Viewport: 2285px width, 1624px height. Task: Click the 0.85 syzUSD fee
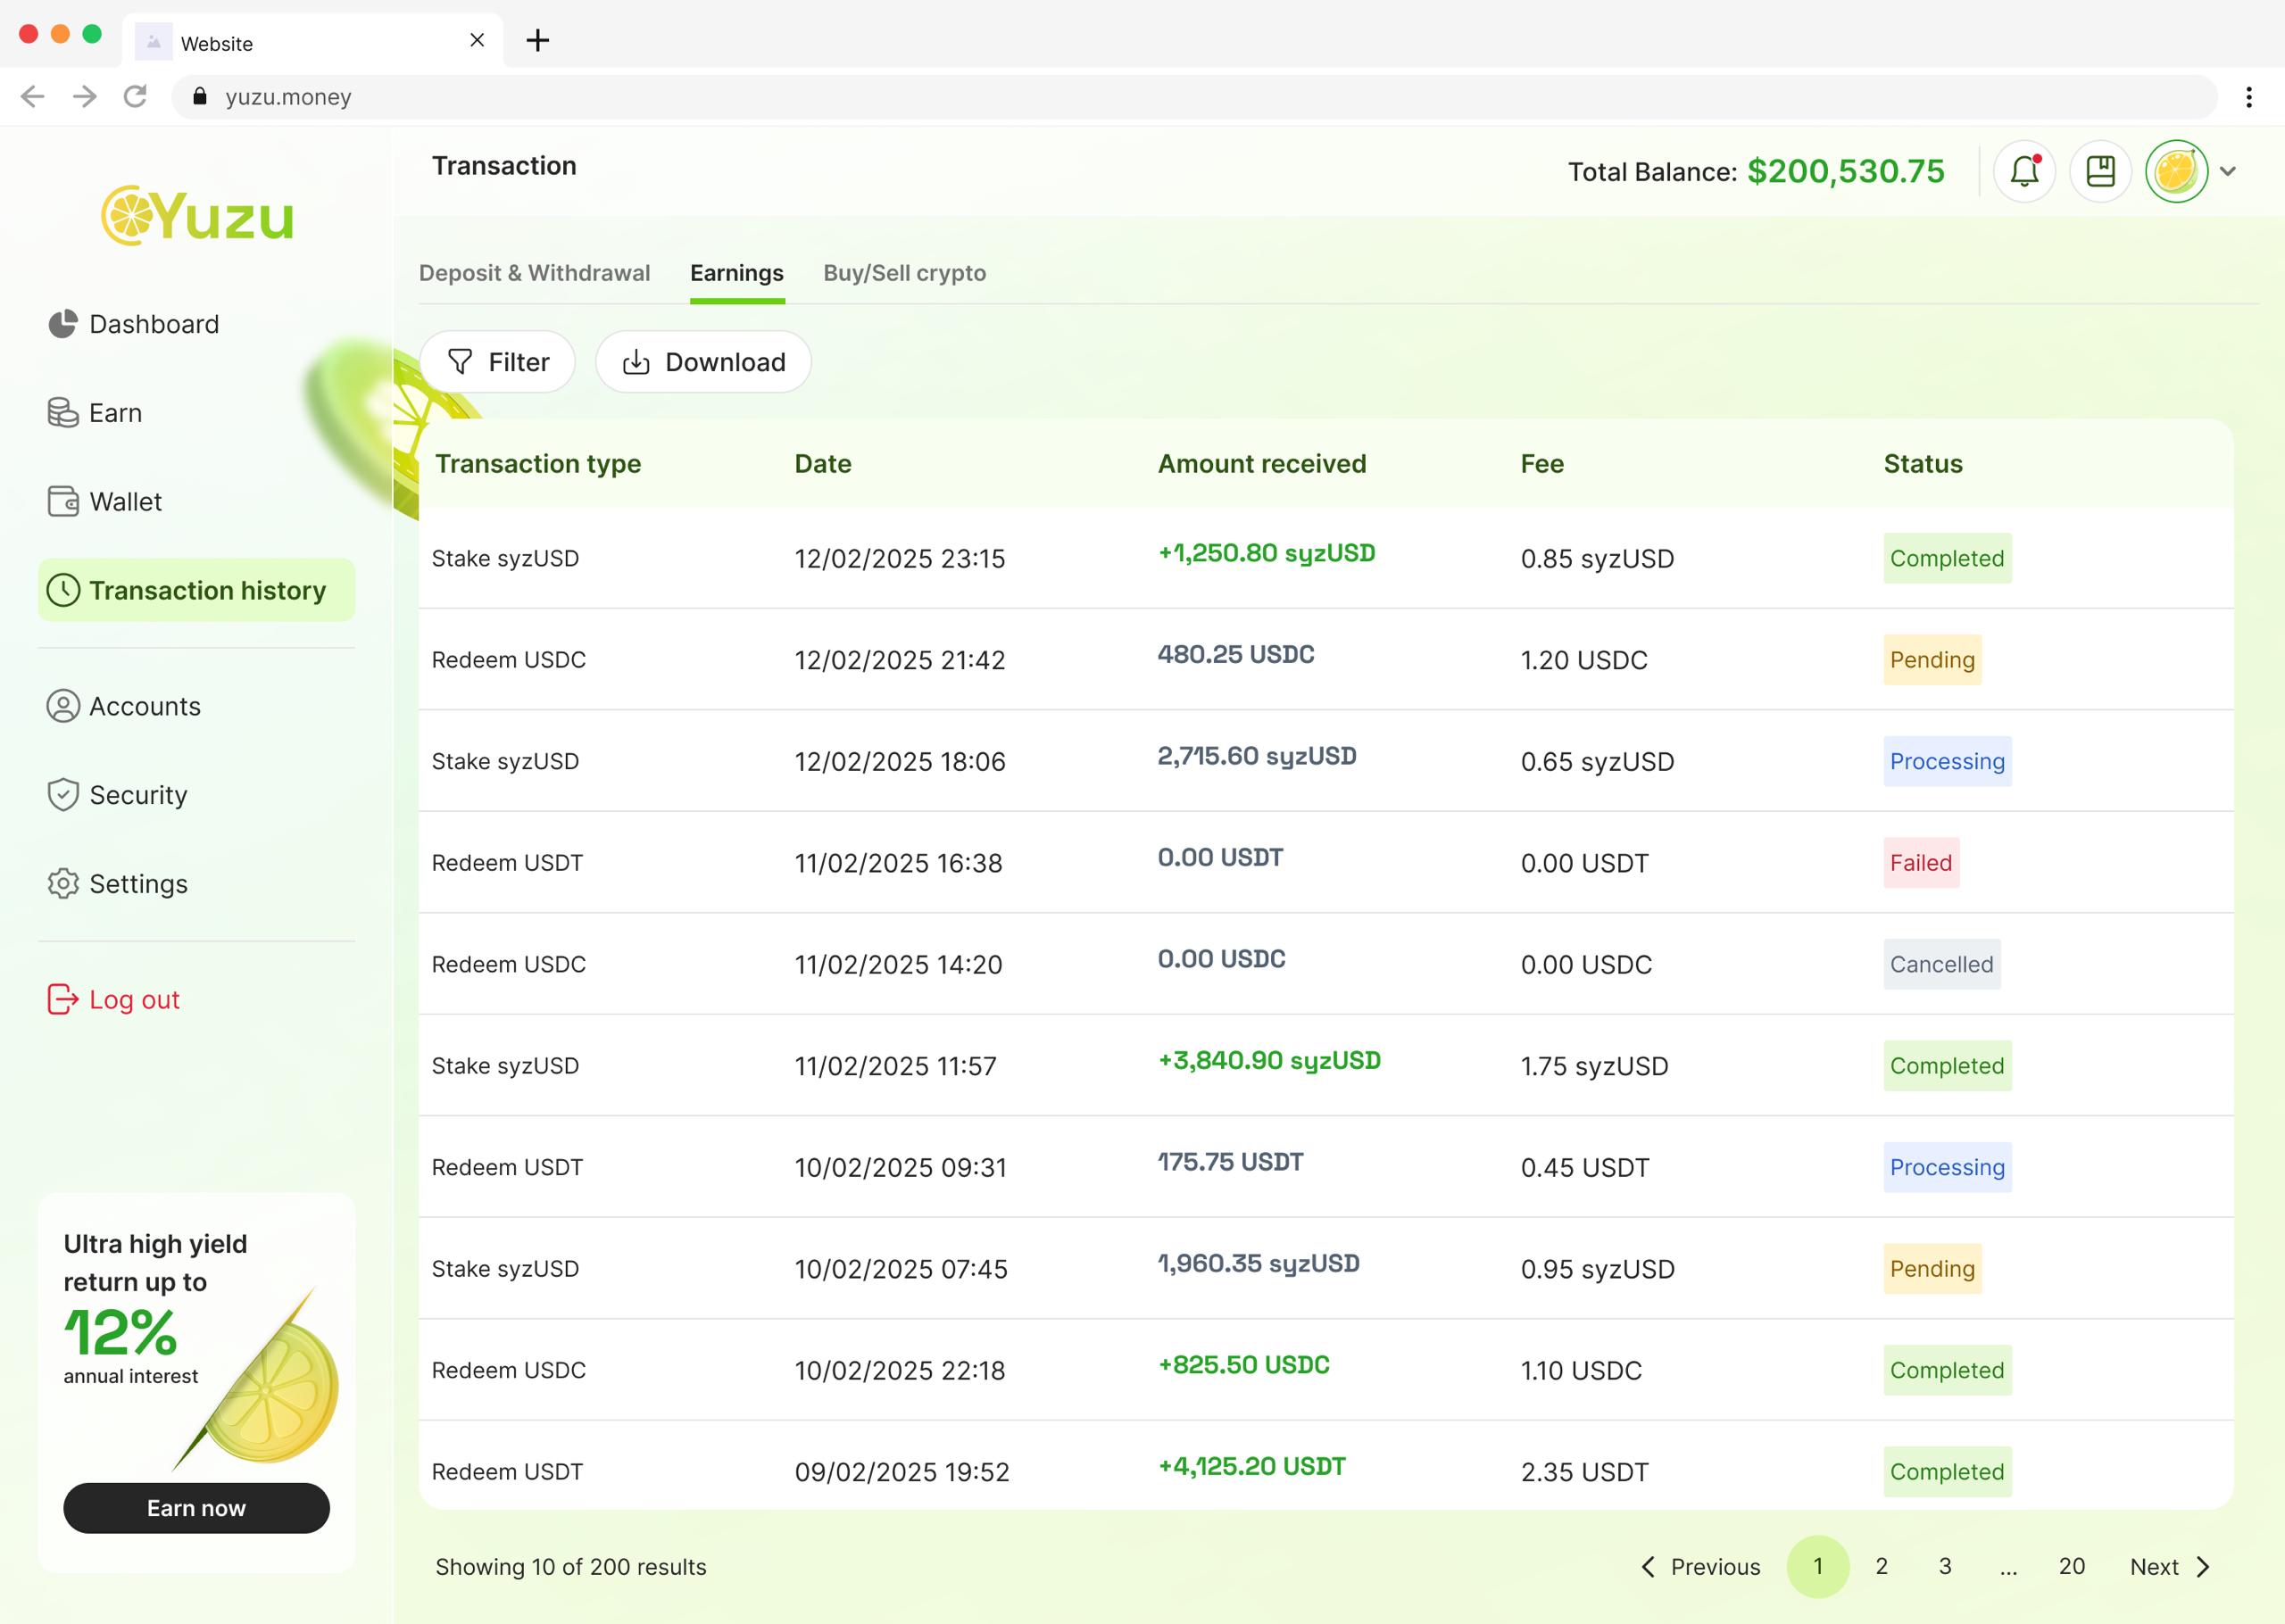1597,559
